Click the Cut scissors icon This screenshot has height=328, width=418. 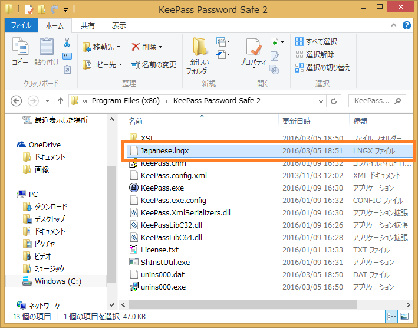(67, 42)
